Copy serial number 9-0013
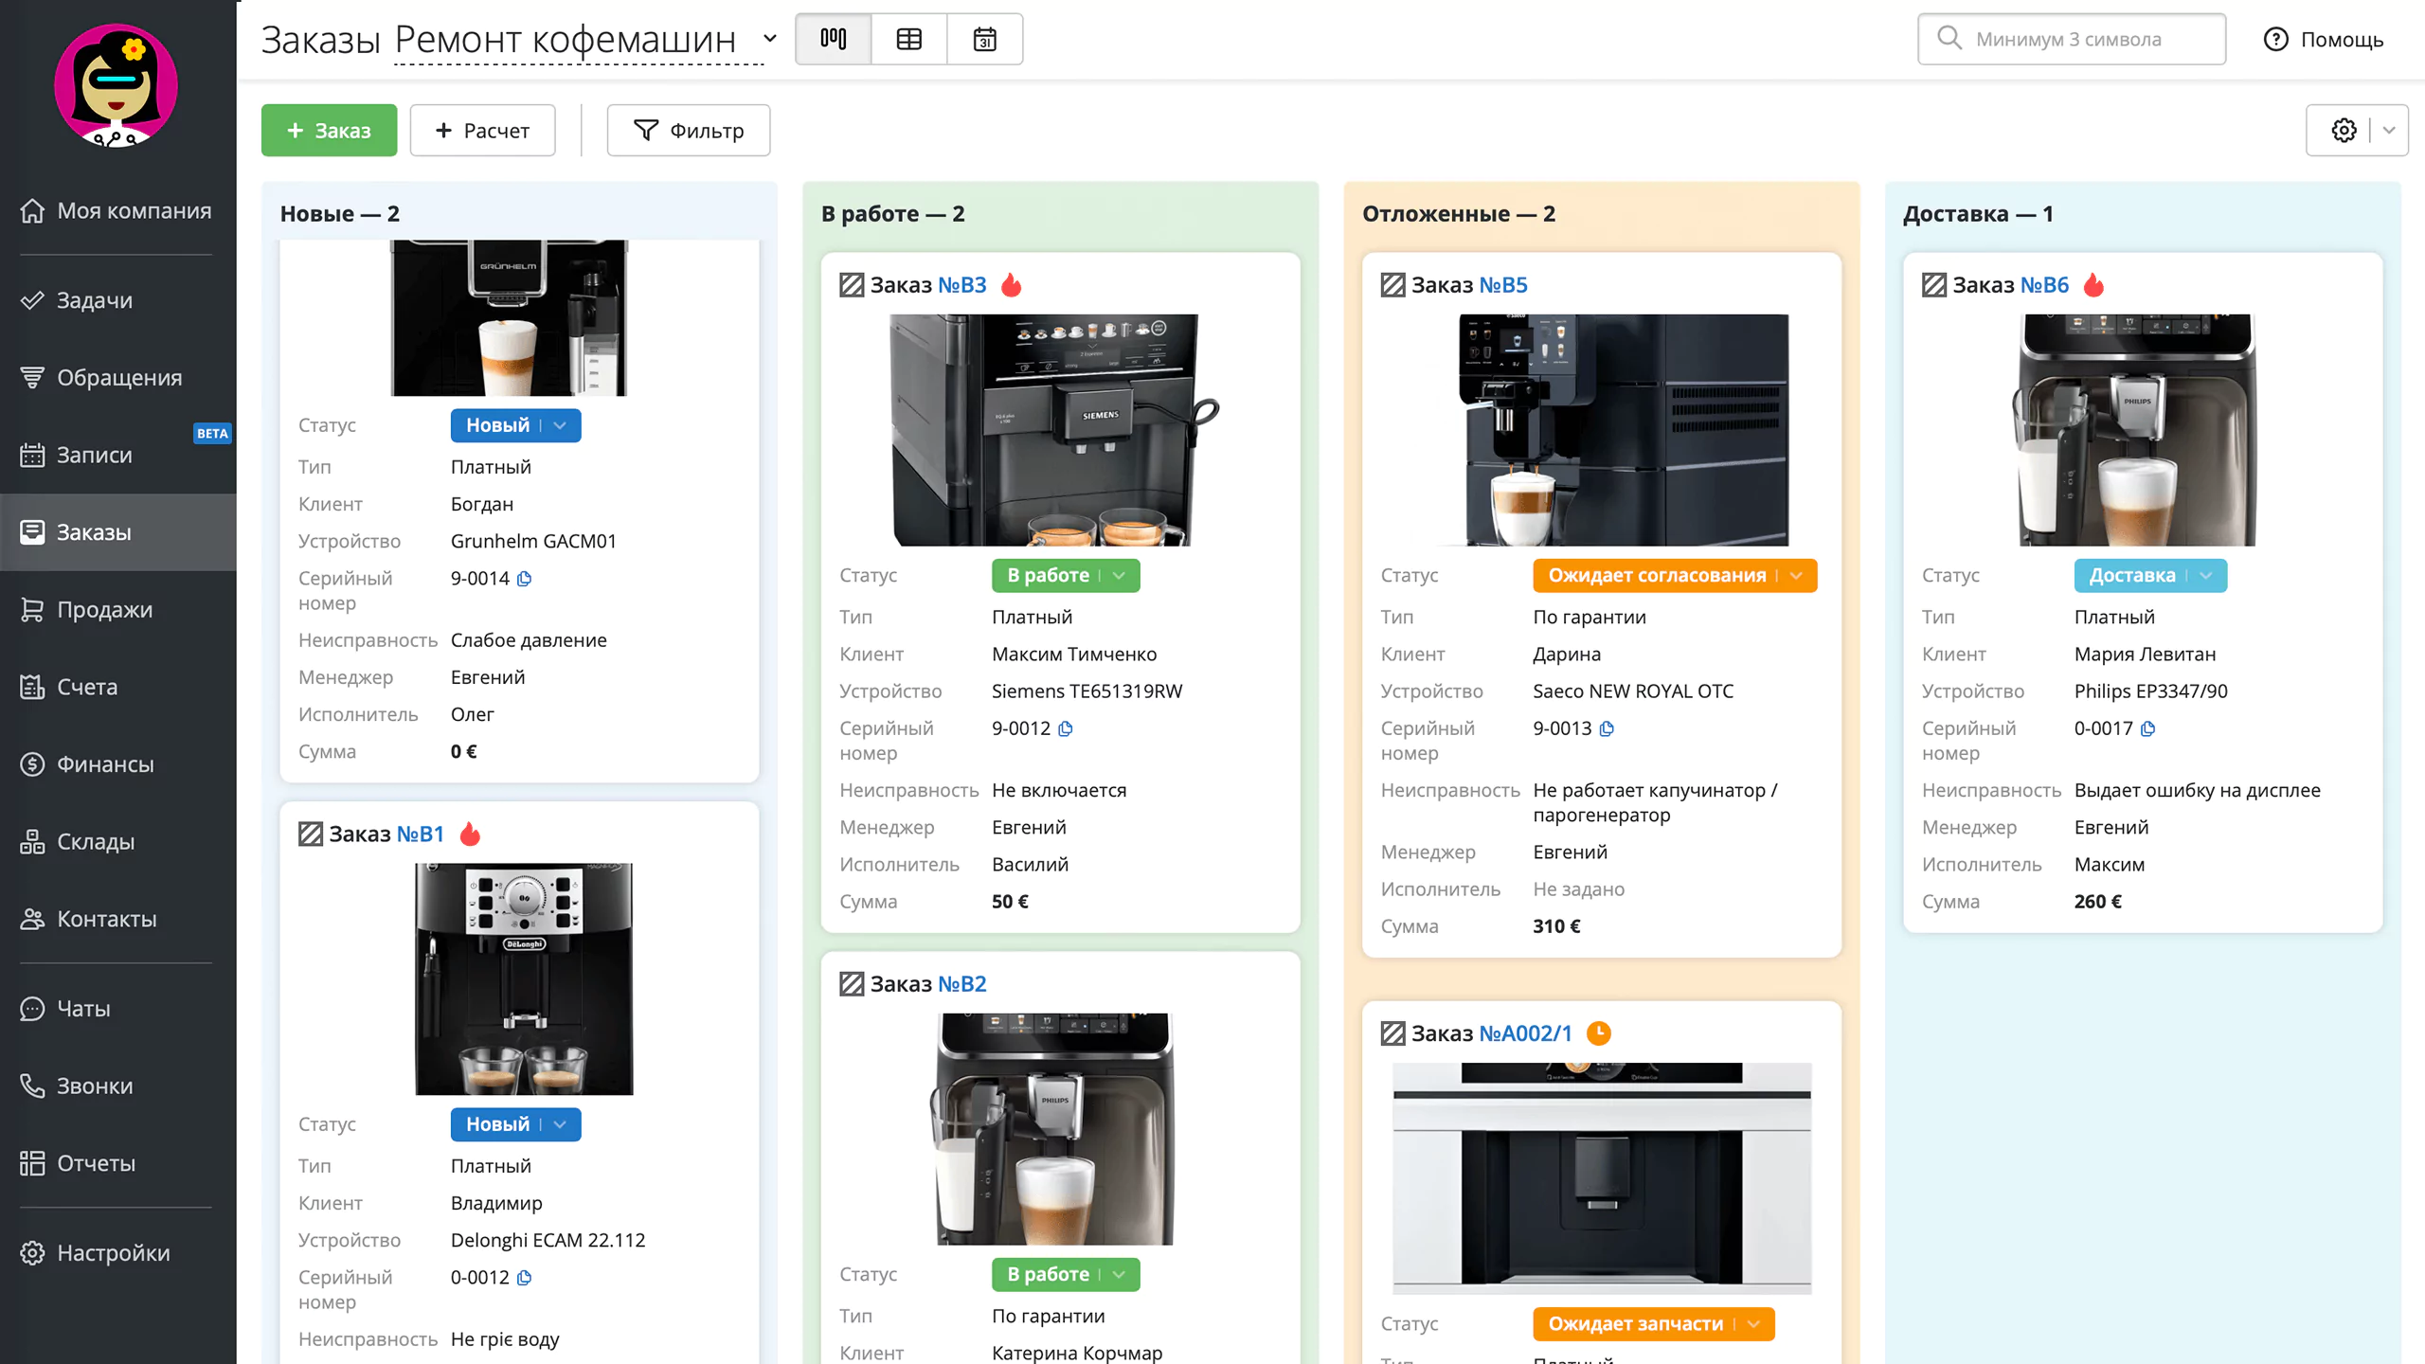The height and width of the screenshot is (1364, 2425). [x=1607, y=728]
